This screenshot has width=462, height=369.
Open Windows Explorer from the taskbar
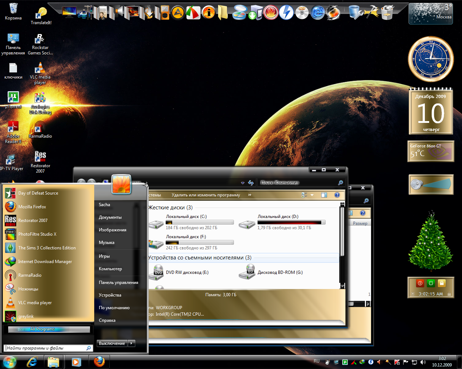(53, 361)
